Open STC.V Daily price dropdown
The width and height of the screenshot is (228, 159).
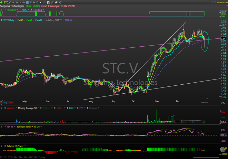[x=15, y=20]
